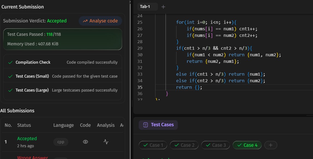The height and width of the screenshot is (159, 313).
Task: Add a new editor tab with plus icon
Action: [x=163, y=7]
